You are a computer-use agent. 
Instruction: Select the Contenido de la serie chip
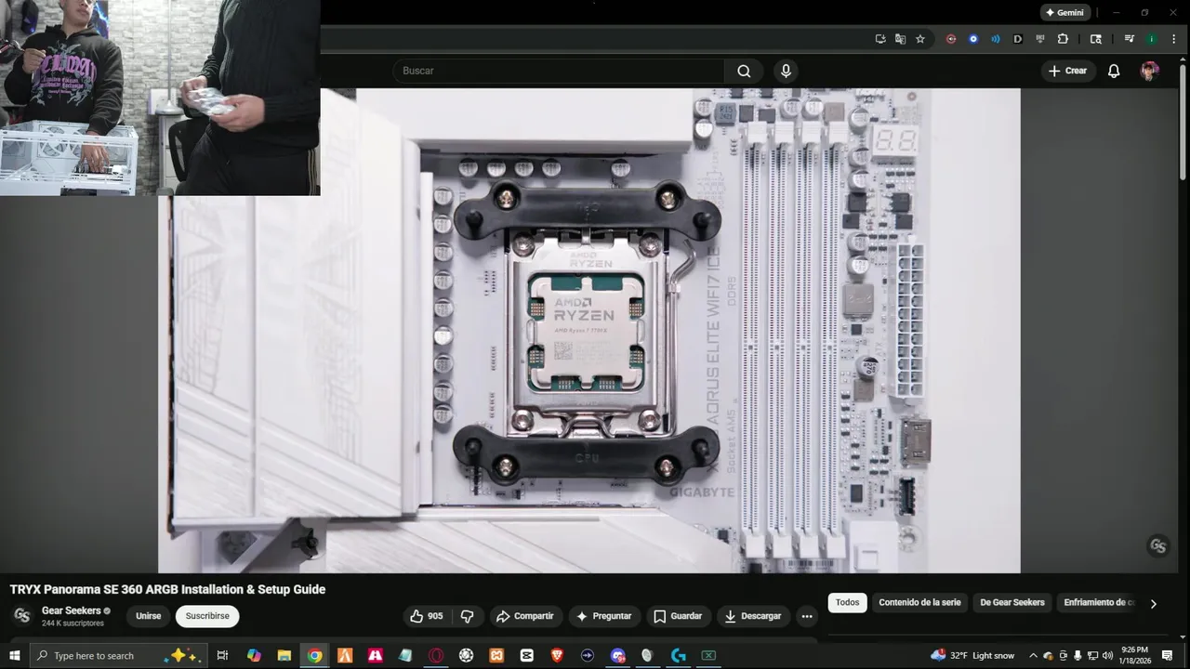pos(919,603)
